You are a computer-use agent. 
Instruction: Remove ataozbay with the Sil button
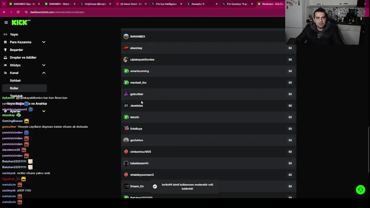point(290,48)
